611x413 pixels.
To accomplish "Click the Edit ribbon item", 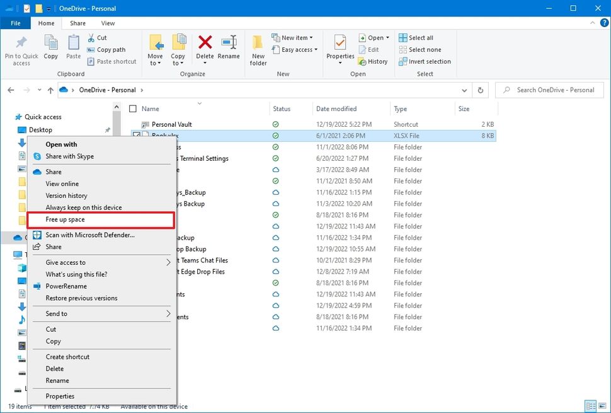I will [368, 50].
